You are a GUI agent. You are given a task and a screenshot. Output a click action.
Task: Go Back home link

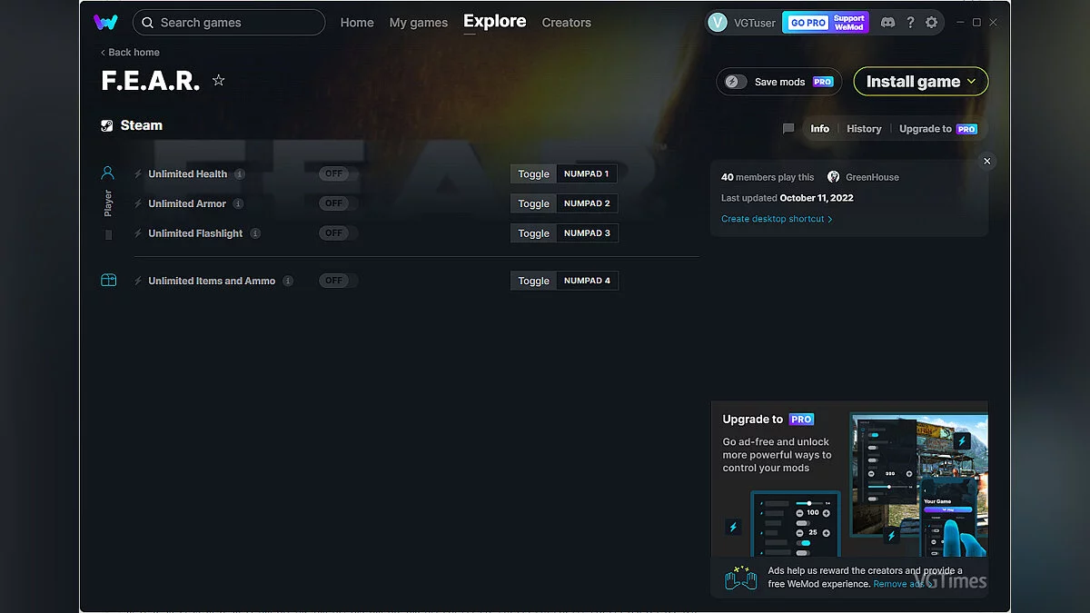[130, 53]
